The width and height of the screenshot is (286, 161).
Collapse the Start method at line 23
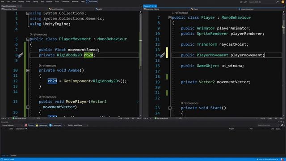[170, 108]
